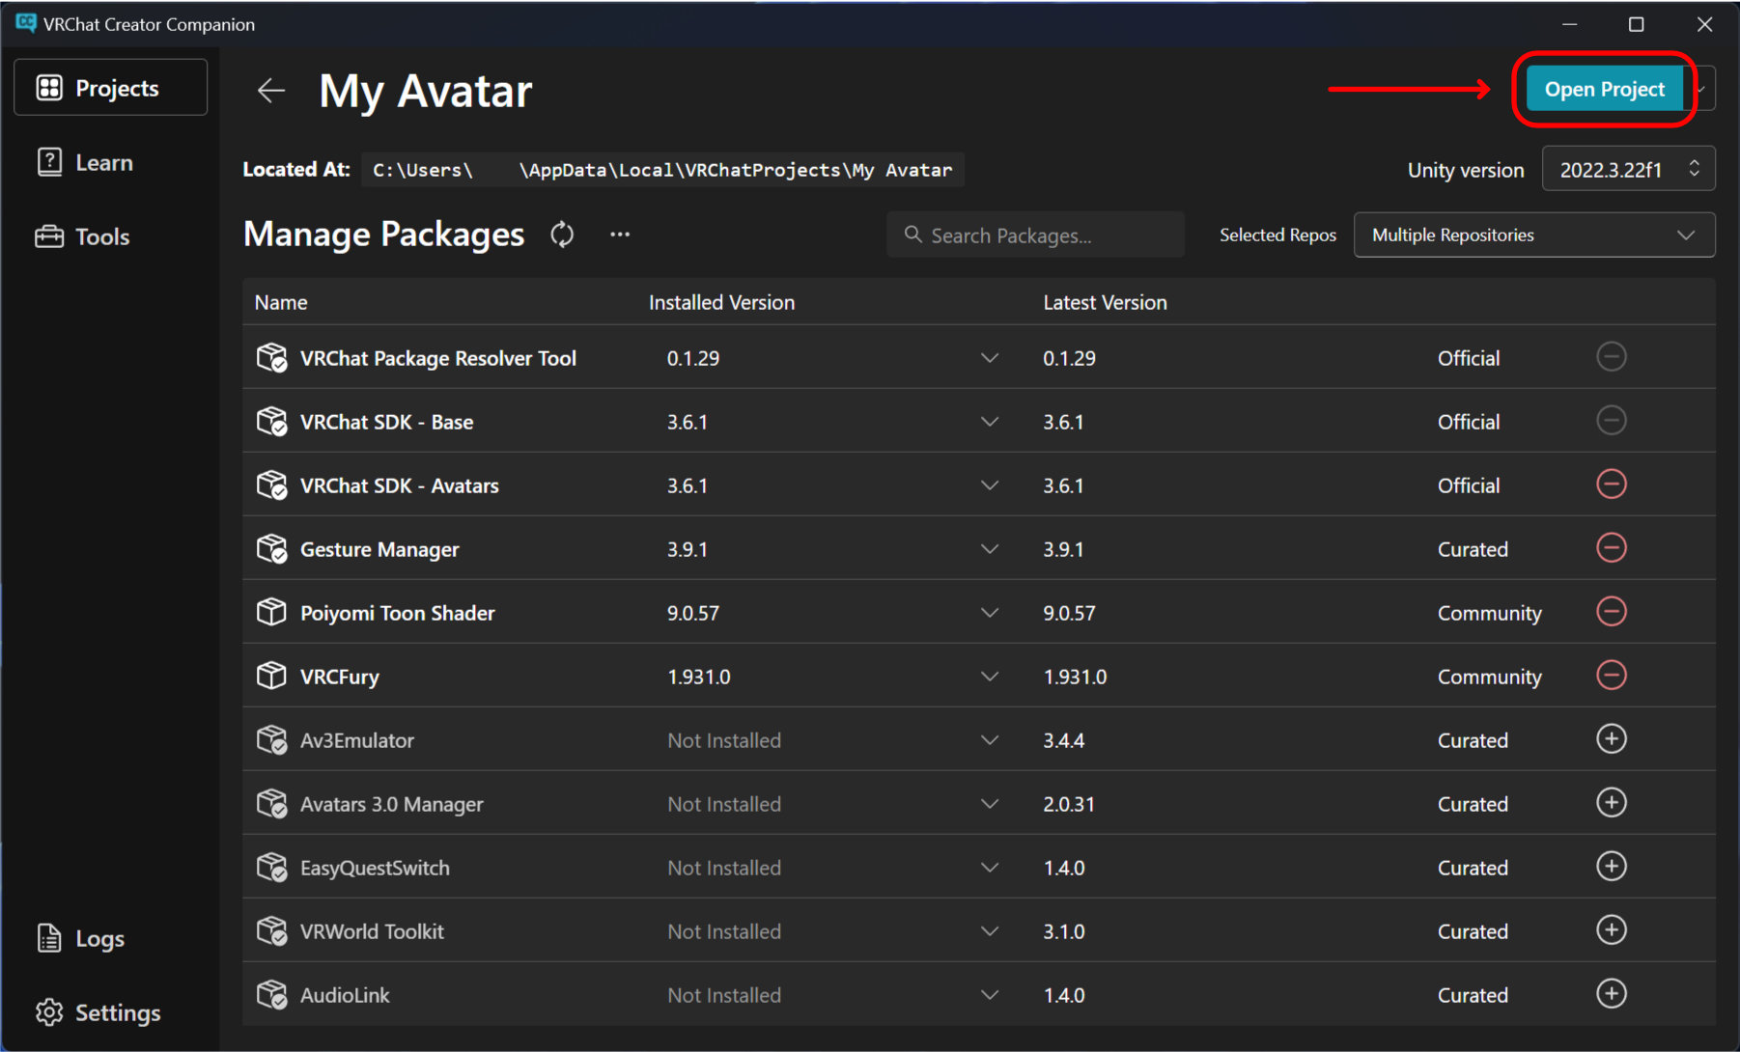Click Not Installed in the AudioLink row
1740x1052 pixels.
click(x=724, y=995)
